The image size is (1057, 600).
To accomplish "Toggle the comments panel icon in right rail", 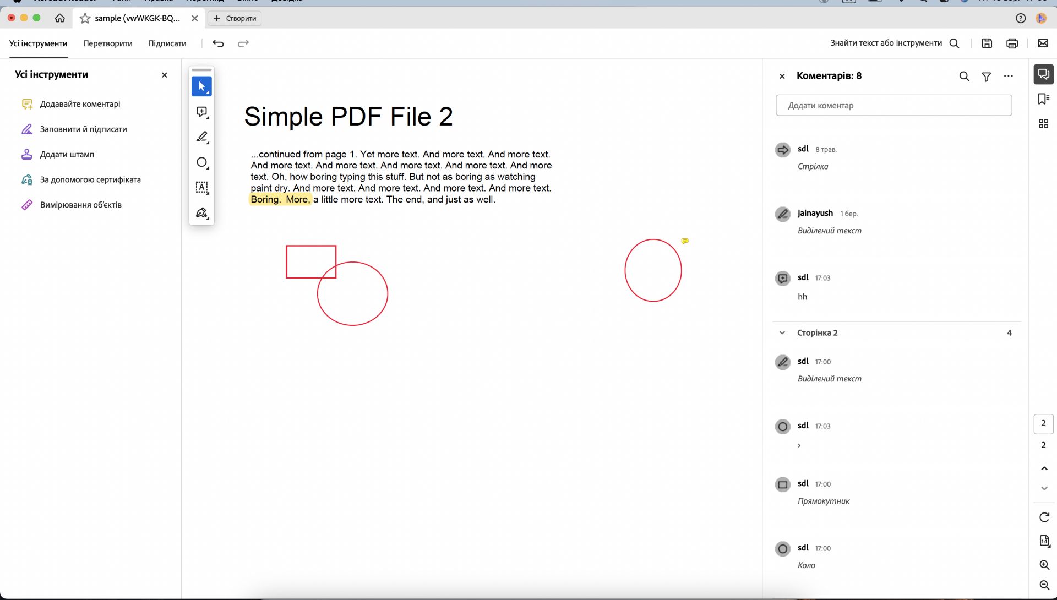I will (x=1043, y=74).
